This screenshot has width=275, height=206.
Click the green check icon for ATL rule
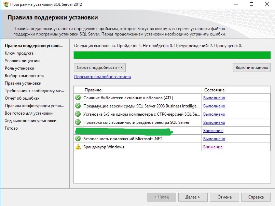point(78,98)
